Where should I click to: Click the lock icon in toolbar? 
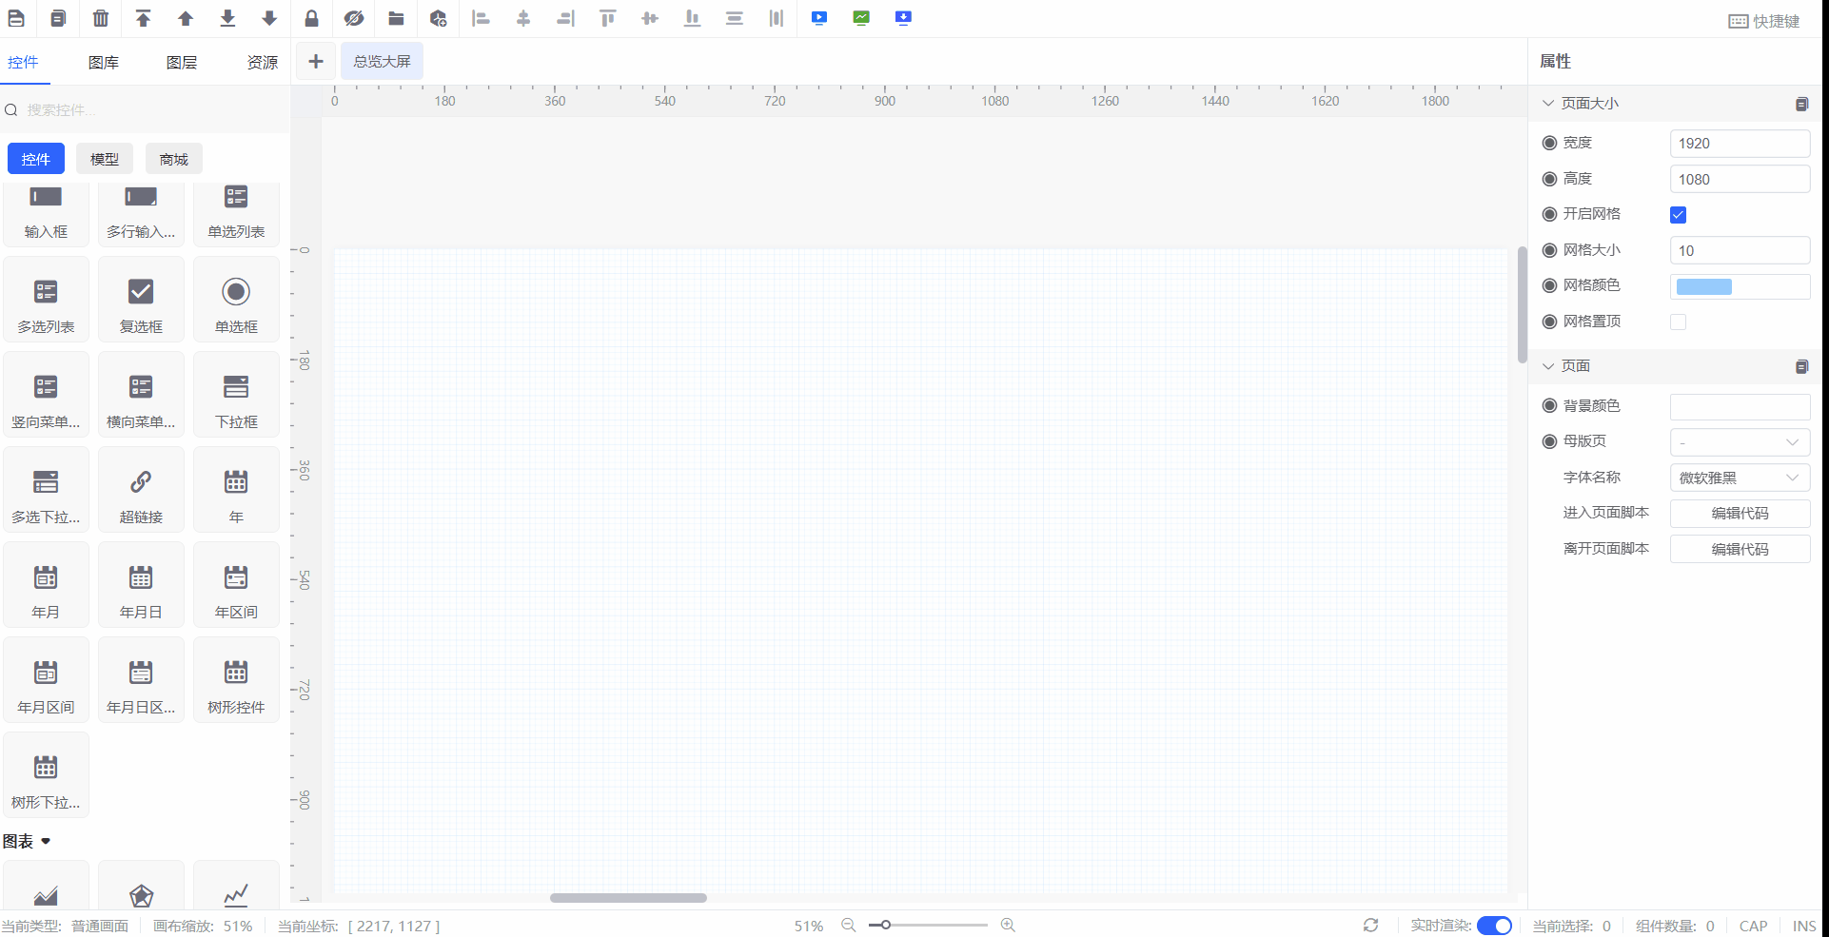click(311, 18)
